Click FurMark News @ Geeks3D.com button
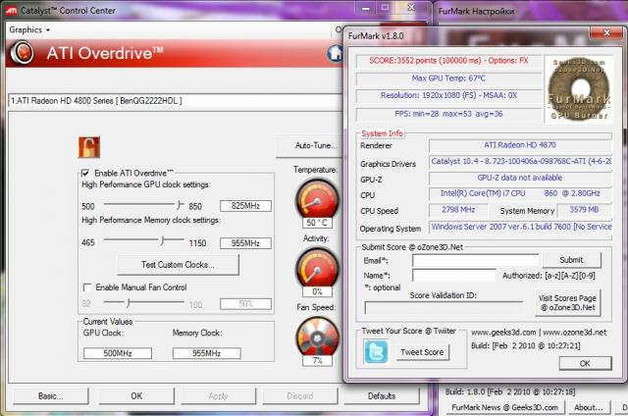 click(504, 407)
